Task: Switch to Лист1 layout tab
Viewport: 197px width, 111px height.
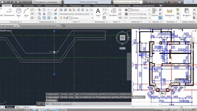Action: [18, 107]
